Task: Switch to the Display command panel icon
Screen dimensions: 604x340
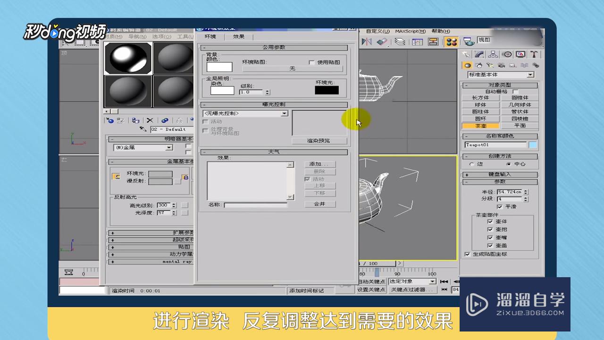Action: 520,54
